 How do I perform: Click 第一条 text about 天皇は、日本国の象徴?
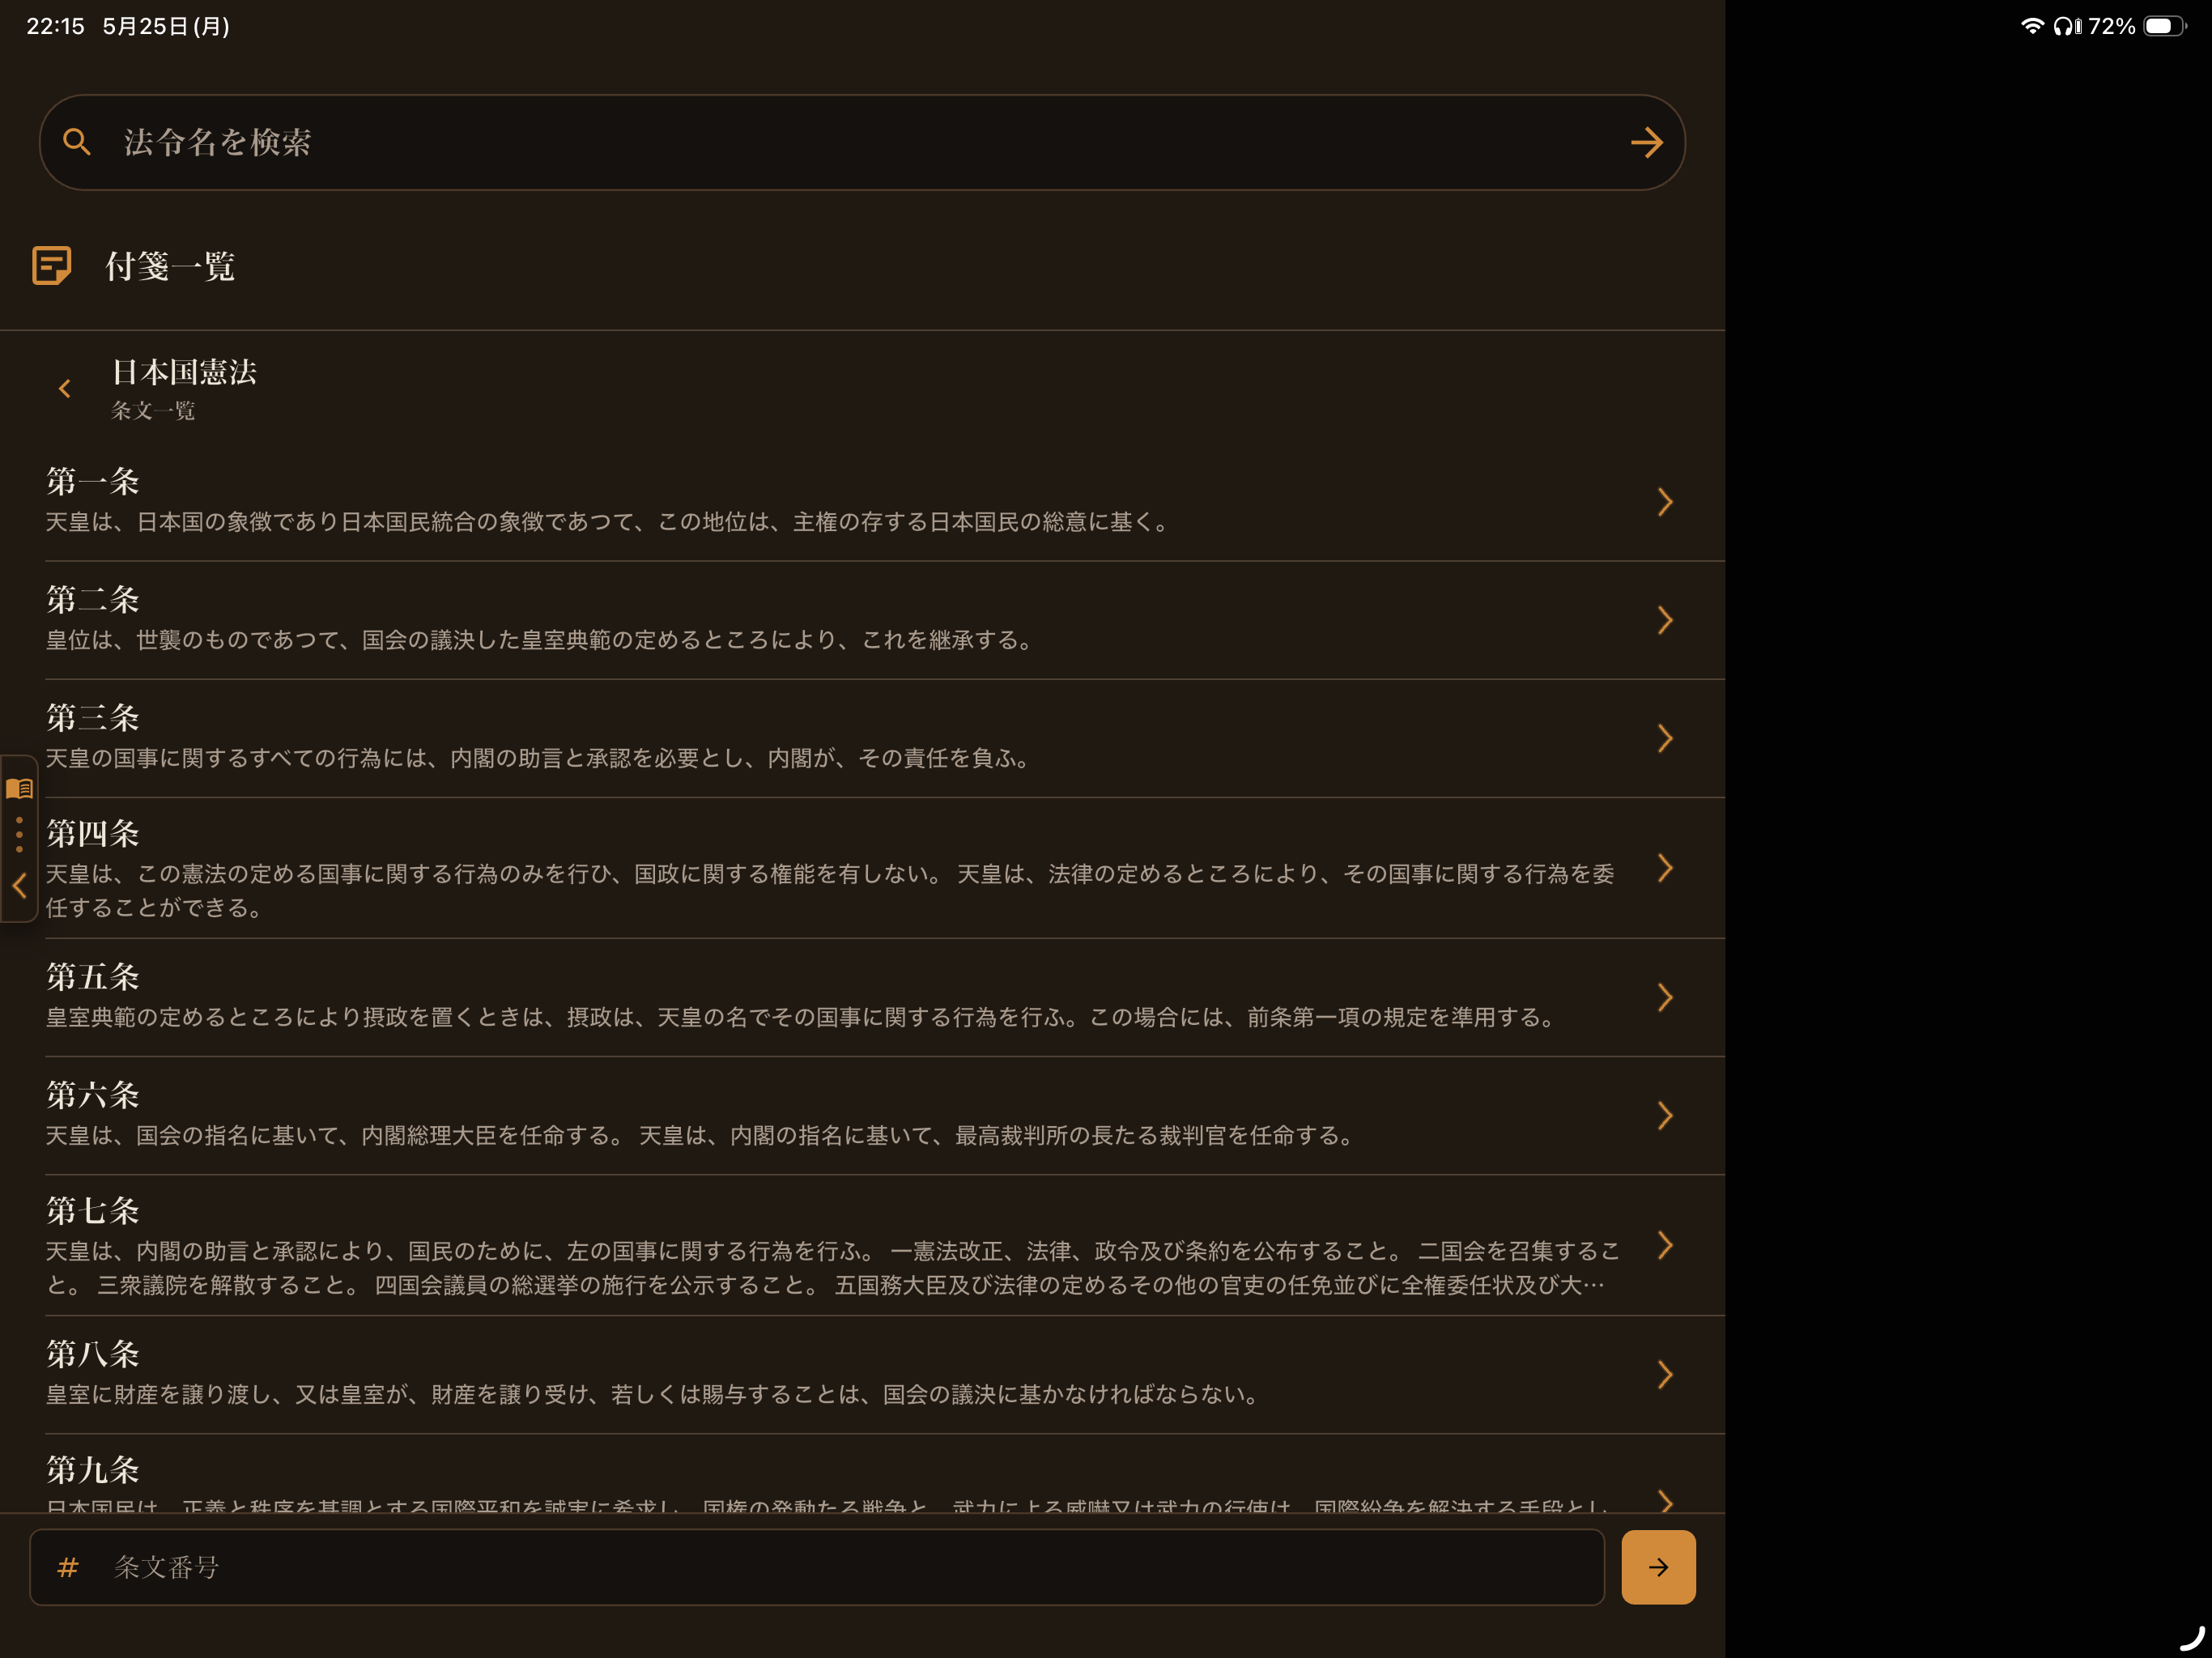coord(608,522)
